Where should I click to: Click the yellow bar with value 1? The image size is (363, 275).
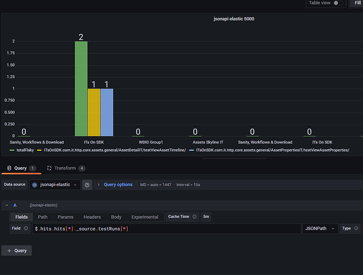pyautogui.click(x=94, y=112)
